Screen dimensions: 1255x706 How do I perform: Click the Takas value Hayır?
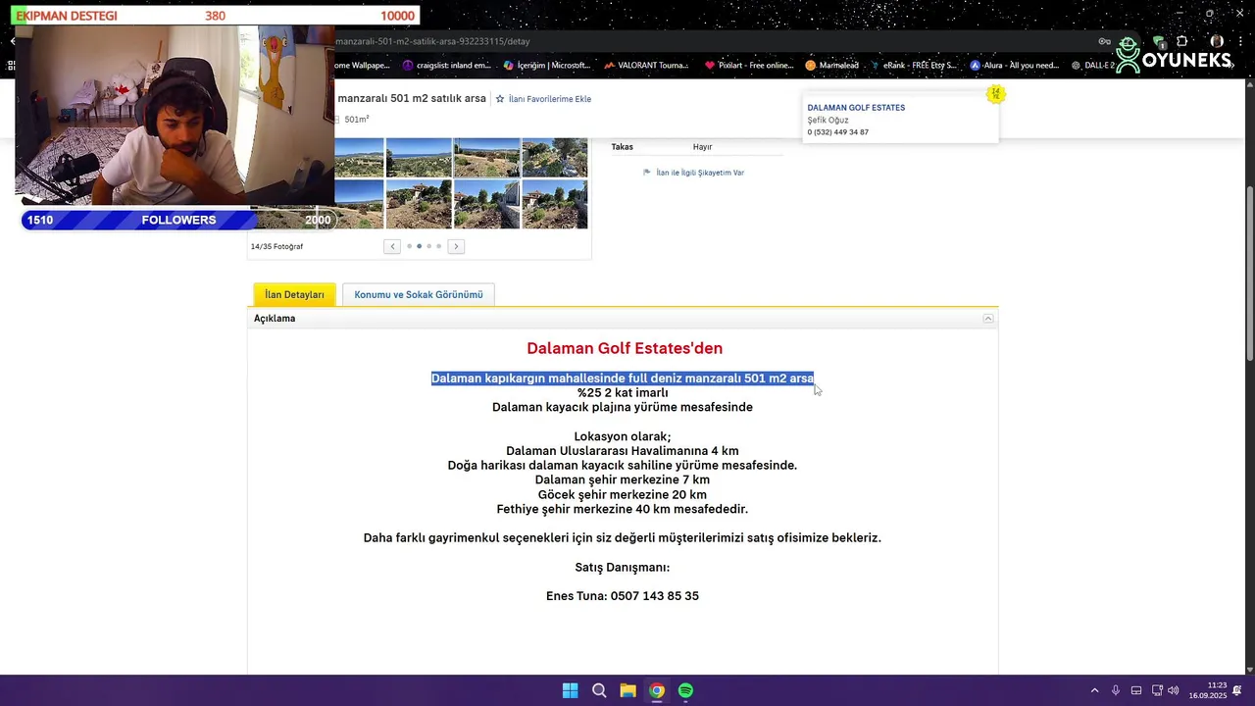[702, 147]
